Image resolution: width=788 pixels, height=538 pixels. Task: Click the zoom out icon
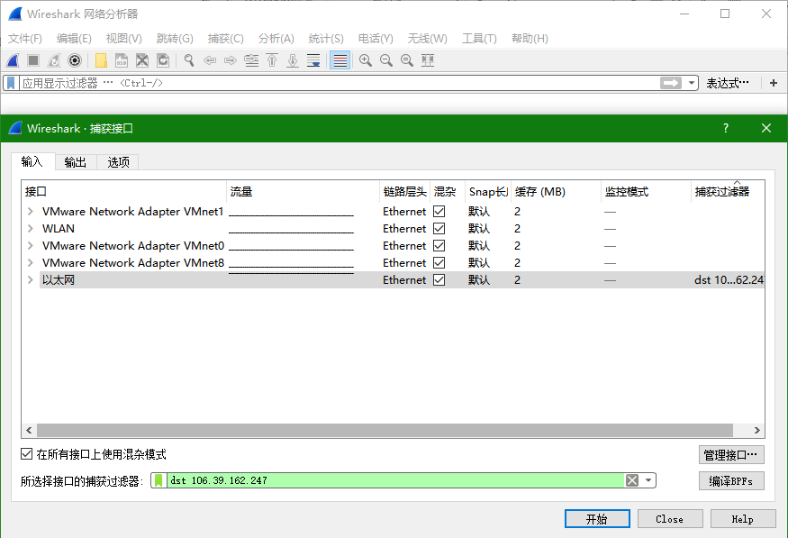point(386,61)
